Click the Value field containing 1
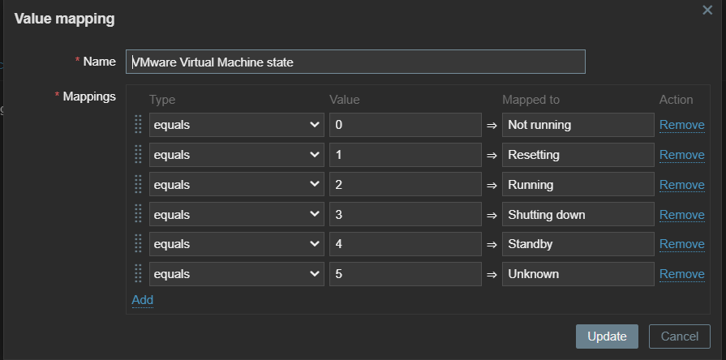The image size is (726, 360). [x=405, y=155]
